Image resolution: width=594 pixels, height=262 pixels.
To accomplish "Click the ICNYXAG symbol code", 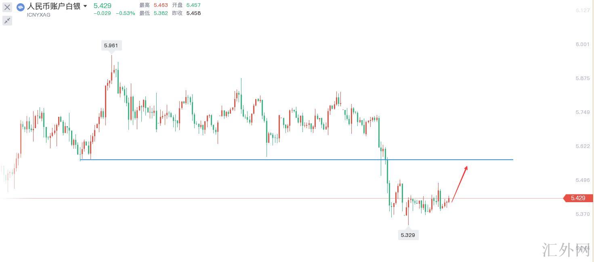I will pos(39,15).
